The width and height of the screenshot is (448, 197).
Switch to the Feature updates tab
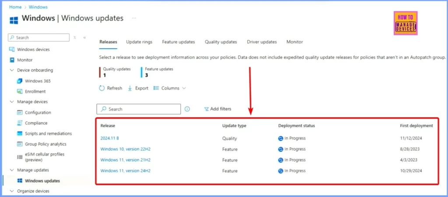(x=178, y=42)
